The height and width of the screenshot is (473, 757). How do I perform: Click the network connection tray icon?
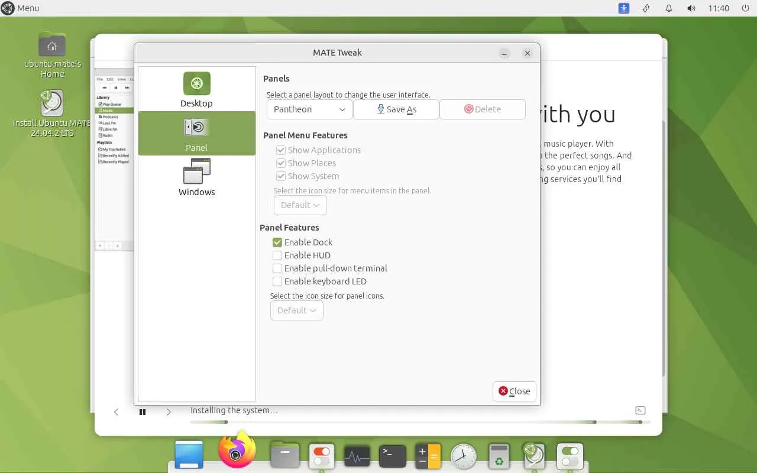646,8
